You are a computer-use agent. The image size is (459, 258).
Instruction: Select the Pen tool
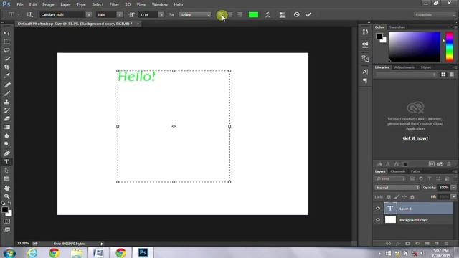(x=6, y=153)
